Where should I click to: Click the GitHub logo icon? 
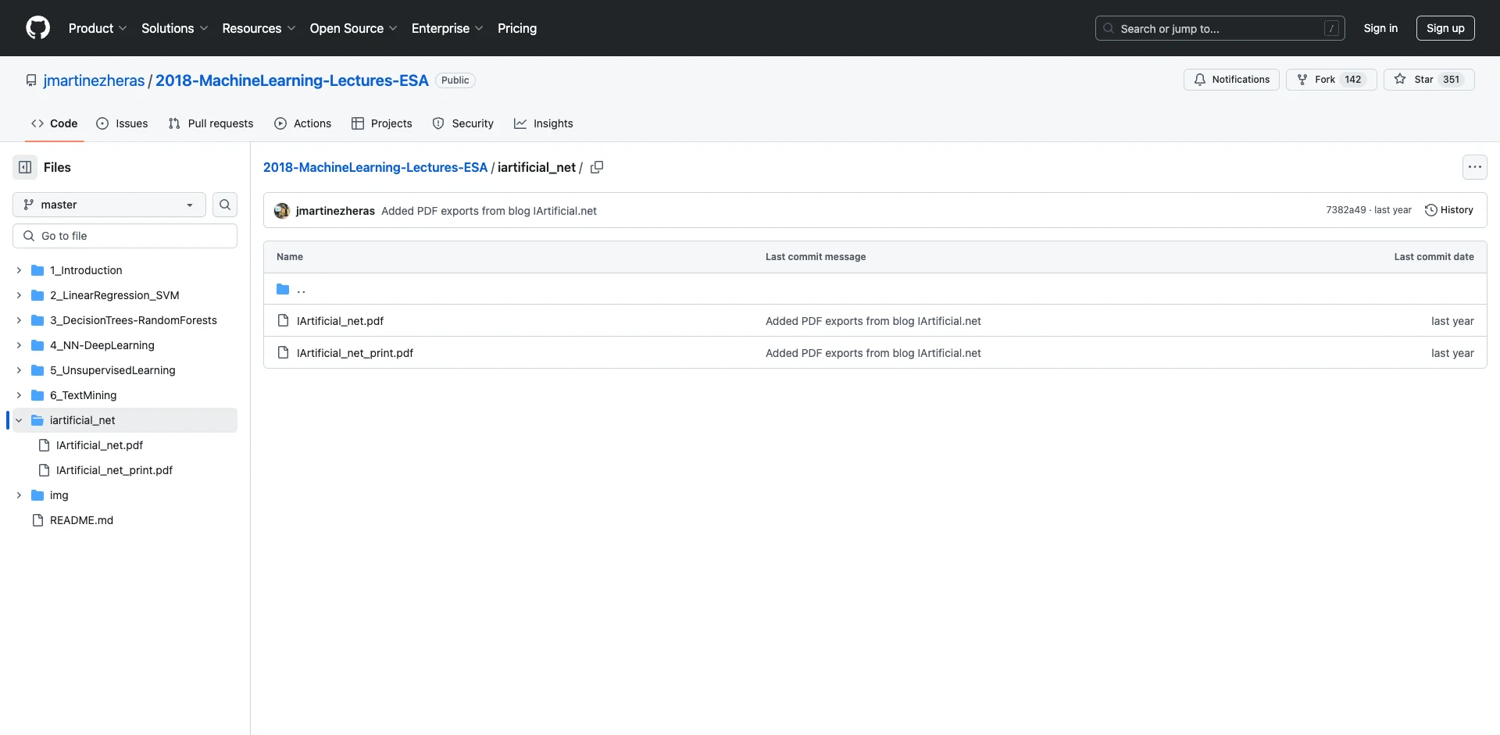coord(37,28)
